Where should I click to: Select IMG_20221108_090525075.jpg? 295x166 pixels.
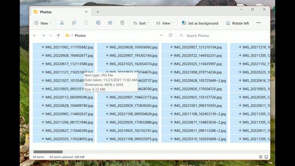point(128,139)
